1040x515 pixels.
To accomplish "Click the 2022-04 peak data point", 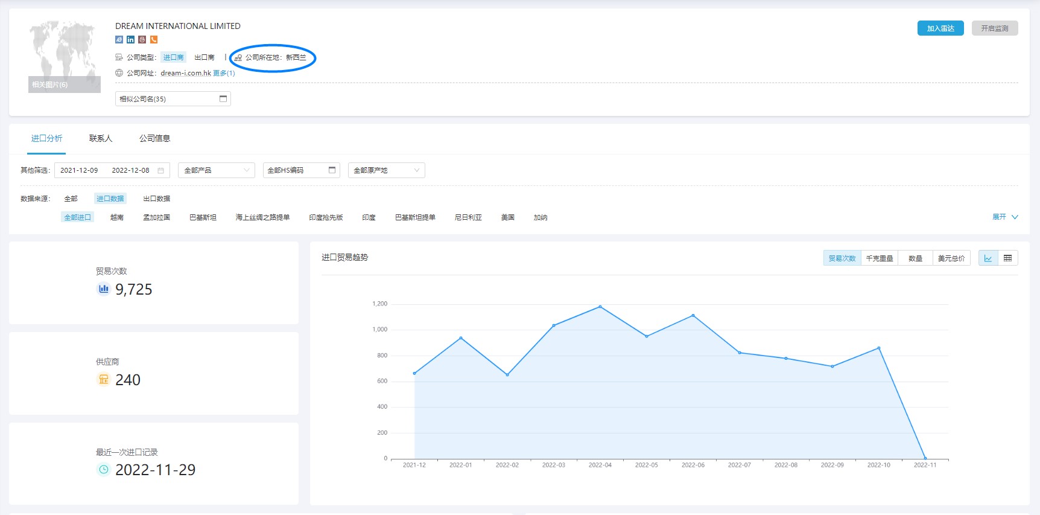I will click(x=600, y=307).
